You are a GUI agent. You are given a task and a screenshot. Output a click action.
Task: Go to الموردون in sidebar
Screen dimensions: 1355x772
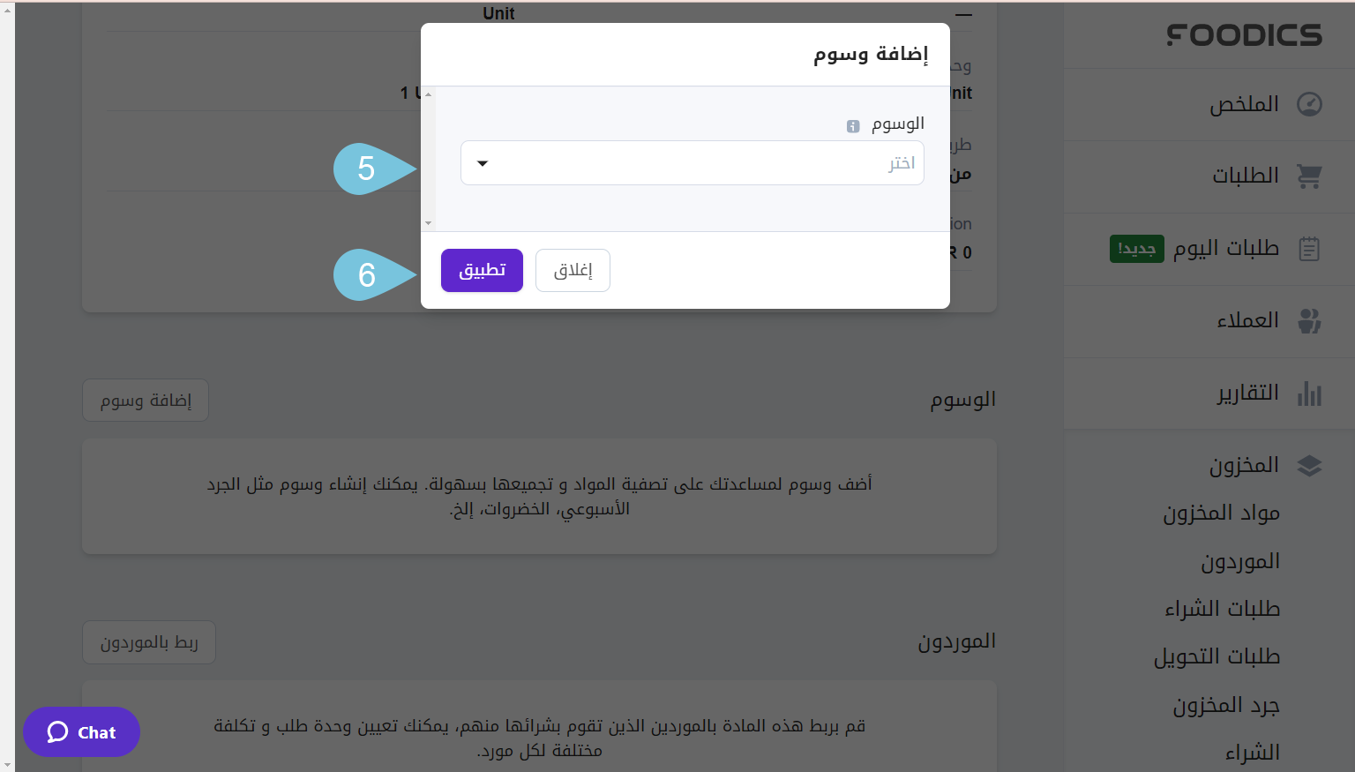(x=1240, y=561)
